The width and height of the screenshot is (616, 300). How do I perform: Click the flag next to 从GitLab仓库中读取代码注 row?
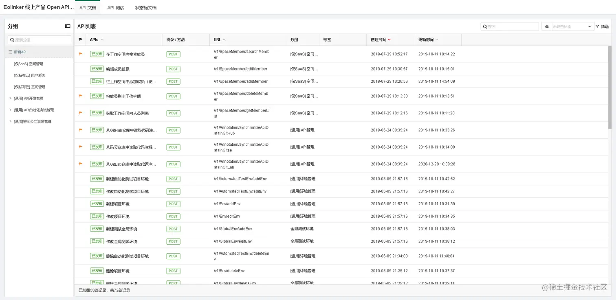tap(80, 164)
